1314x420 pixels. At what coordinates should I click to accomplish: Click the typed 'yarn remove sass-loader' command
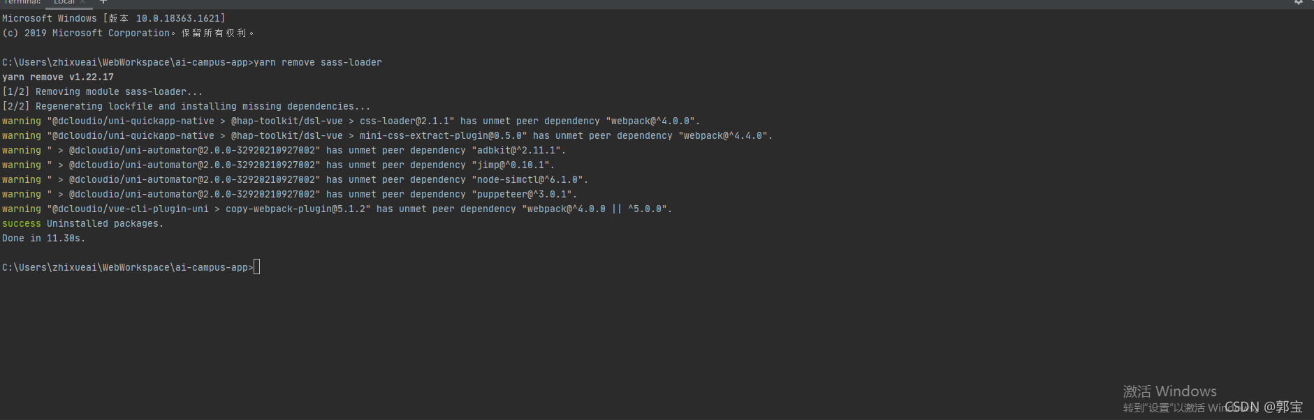pyautogui.click(x=318, y=63)
